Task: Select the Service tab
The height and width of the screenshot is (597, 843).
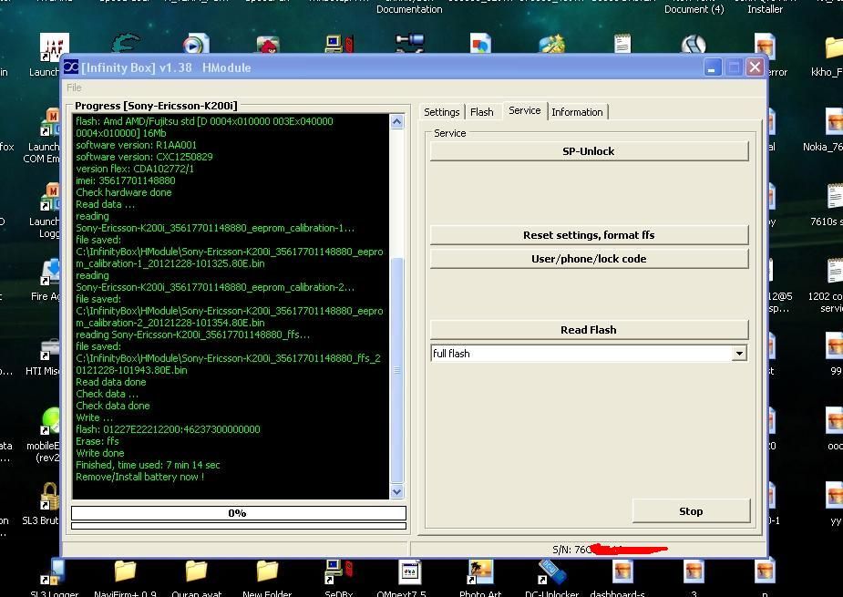Action: tap(525, 110)
